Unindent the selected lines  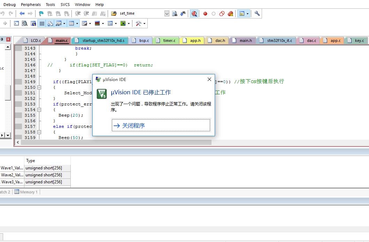86,13
